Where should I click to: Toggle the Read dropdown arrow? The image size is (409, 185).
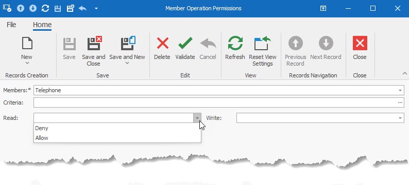197,118
